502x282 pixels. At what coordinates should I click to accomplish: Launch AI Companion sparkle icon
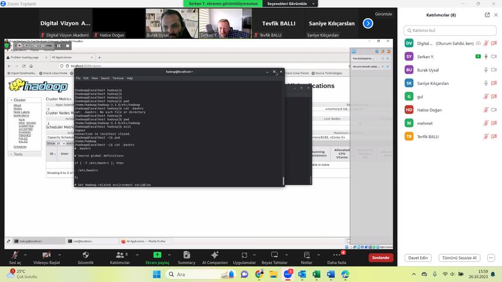coord(215,255)
